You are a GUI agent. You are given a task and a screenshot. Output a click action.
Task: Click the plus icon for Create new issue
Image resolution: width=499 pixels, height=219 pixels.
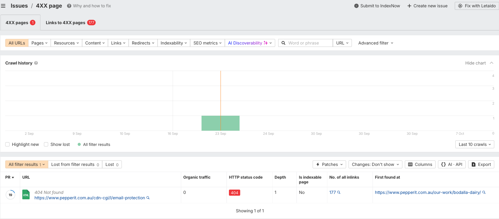(x=409, y=6)
